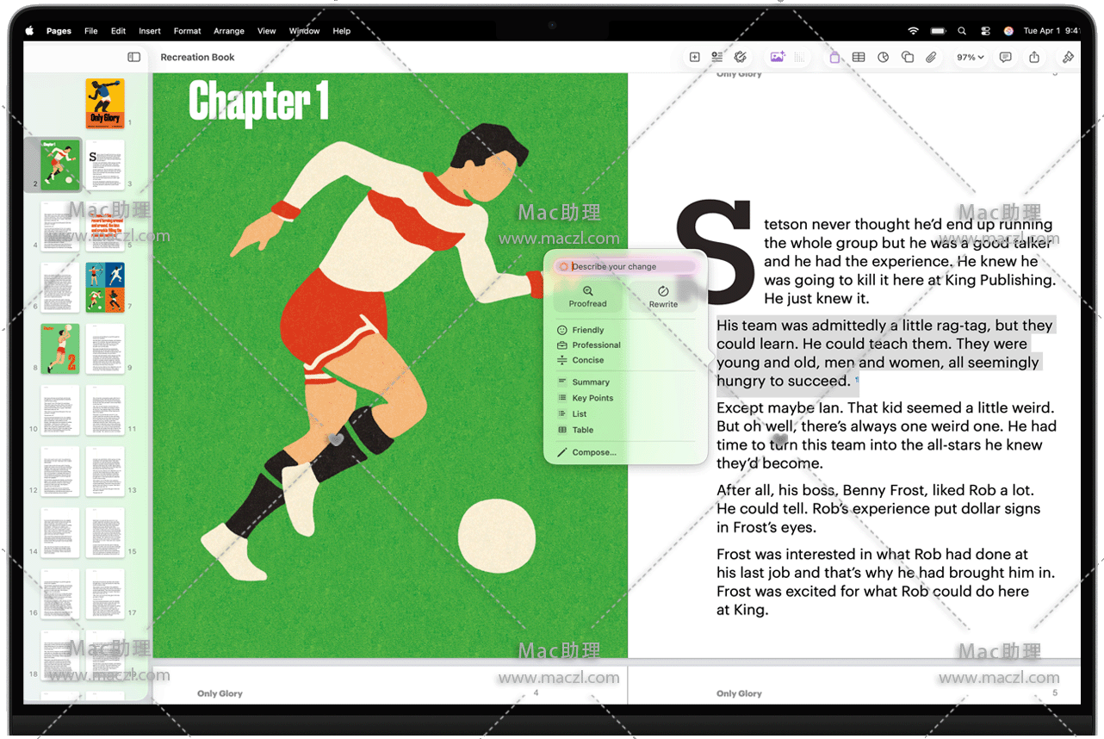This screenshot has width=1104, height=739.
Task: Select page 15 thumbnail
Action: point(105,532)
